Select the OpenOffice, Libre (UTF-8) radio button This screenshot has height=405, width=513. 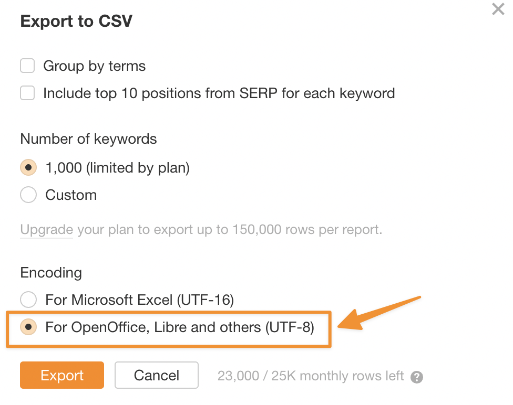click(x=28, y=327)
